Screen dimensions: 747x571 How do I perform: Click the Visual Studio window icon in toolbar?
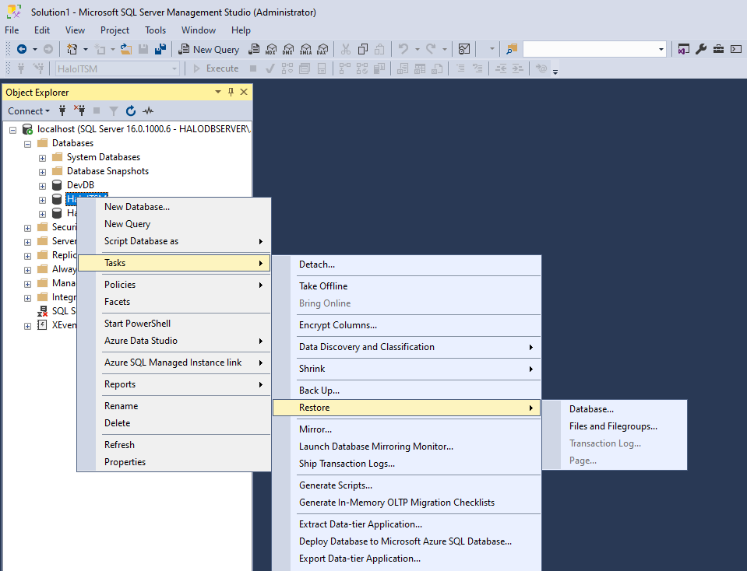[684, 49]
